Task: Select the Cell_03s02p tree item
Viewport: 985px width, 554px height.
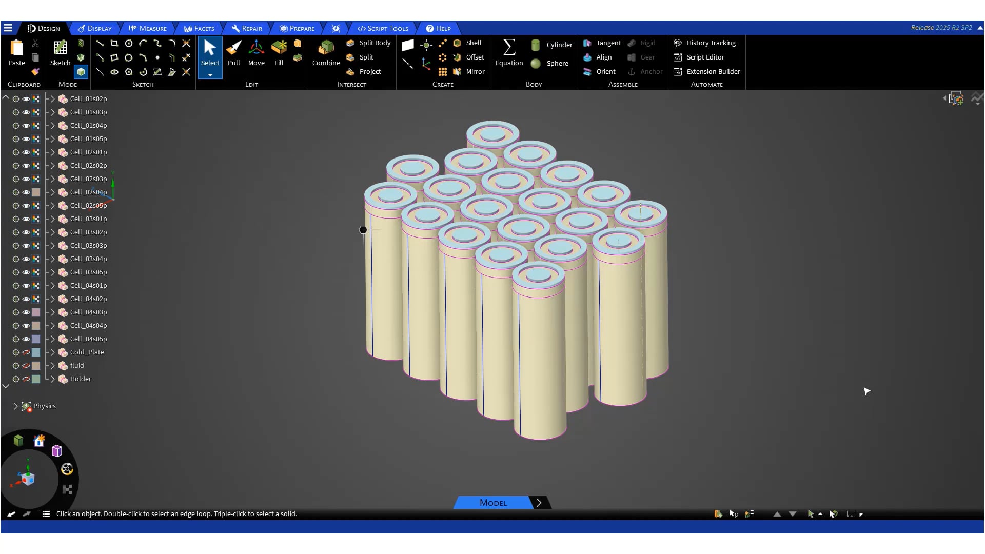Action: point(88,232)
